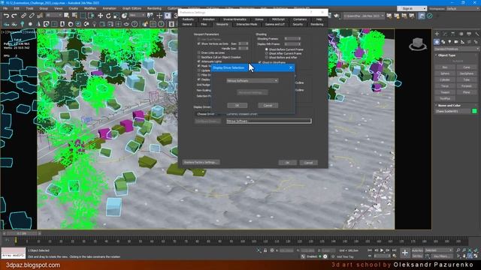
Task: Click the Play Animation button
Action: point(382,250)
